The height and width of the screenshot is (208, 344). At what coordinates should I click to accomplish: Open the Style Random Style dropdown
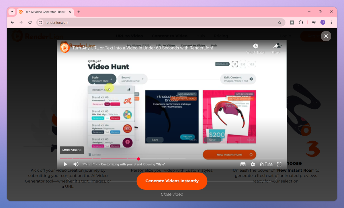(102, 79)
